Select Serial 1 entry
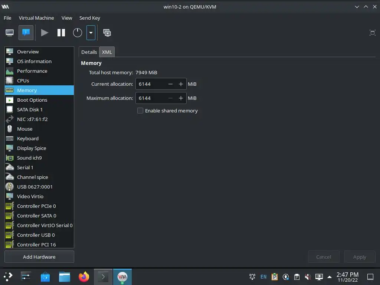The height and width of the screenshot is (285, 380). 39,167
